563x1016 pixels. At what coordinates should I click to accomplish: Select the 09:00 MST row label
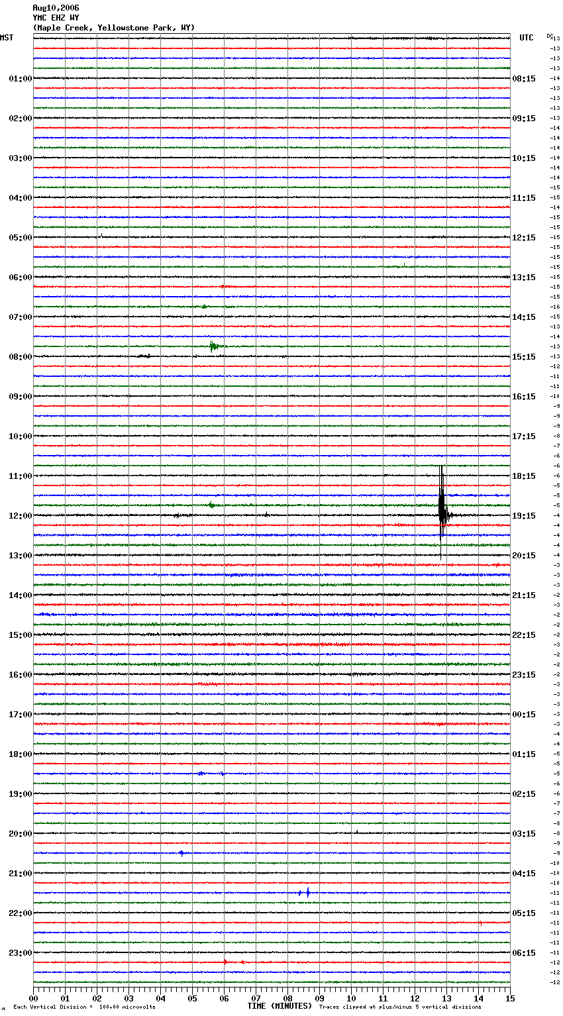coord(21,397)
